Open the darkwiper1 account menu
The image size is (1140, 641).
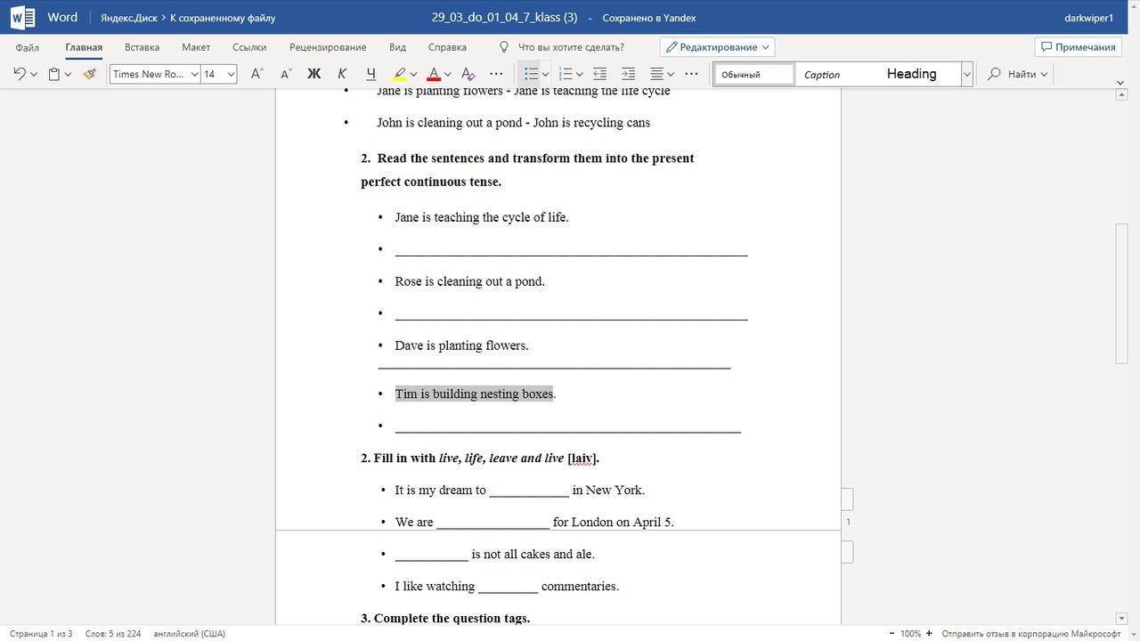(x=1088, y=18)
